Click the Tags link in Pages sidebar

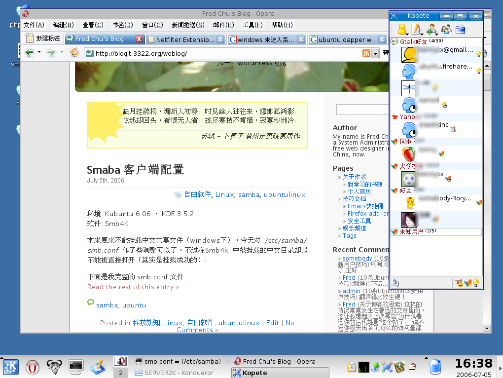[349, 235]
